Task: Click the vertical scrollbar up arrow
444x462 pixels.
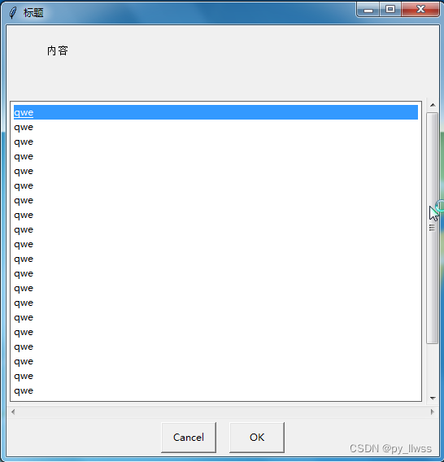Action: click(x=433, y=105)
